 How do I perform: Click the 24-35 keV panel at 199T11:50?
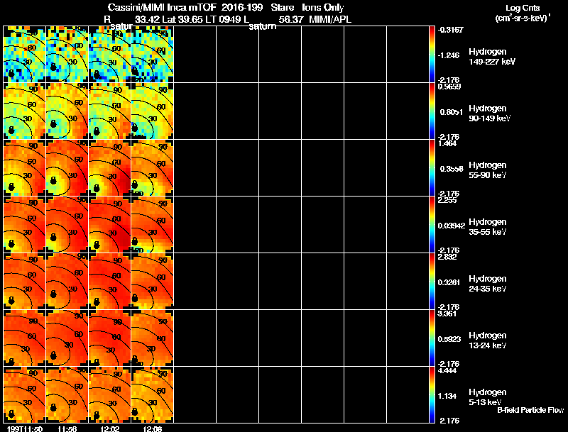(x=25, y=282)
